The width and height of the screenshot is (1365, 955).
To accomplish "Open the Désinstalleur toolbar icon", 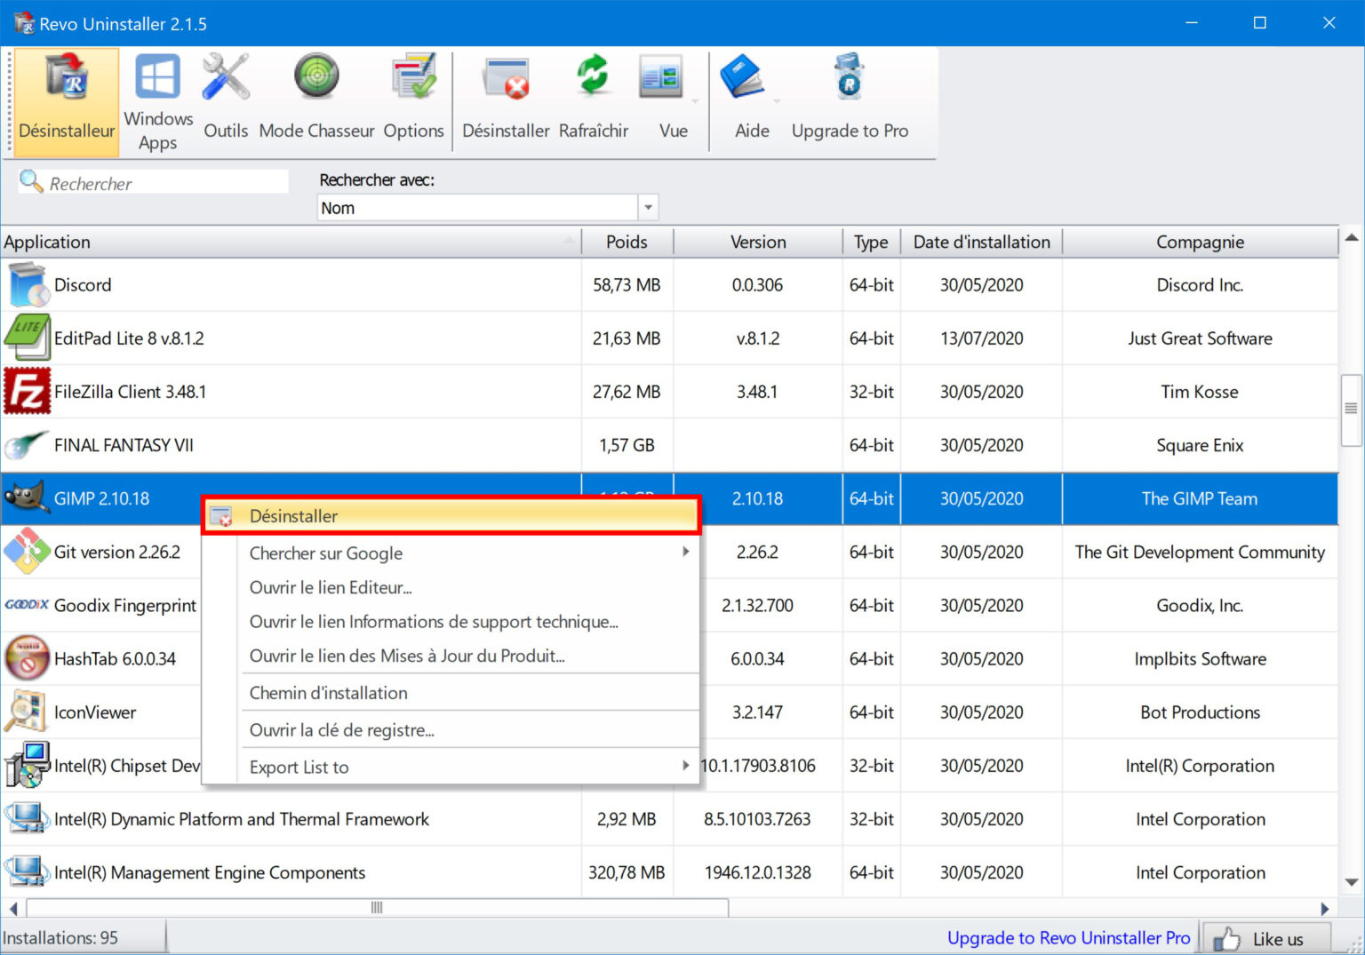I will click(66, 98).
